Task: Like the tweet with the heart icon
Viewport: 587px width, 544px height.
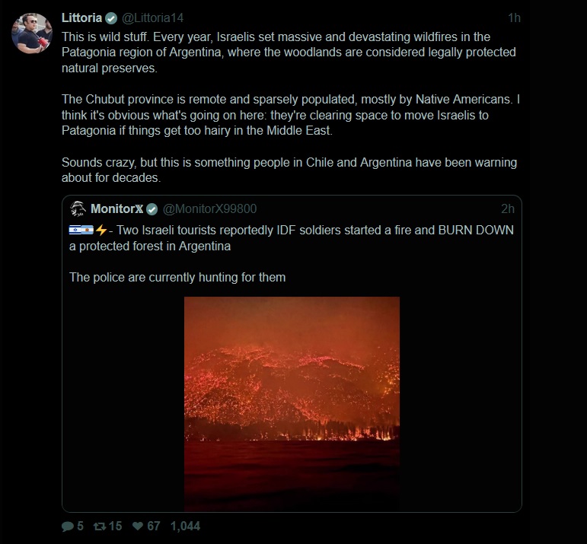Action: coord(138,527)
